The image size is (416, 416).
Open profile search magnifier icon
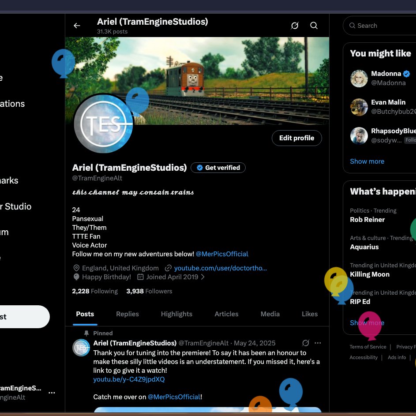point(314,26)
